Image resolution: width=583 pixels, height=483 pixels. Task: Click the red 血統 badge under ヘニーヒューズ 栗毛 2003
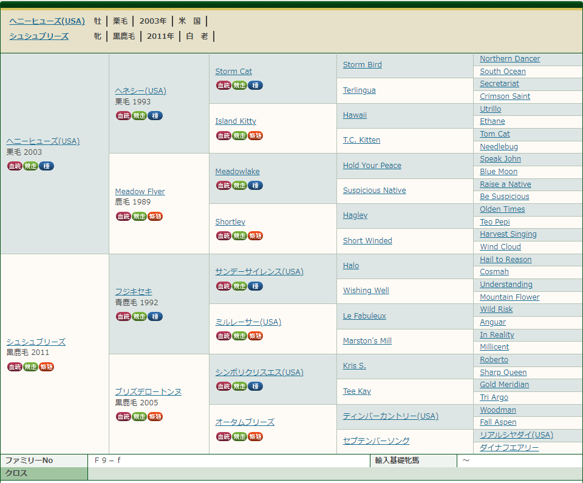coord(15,166)
